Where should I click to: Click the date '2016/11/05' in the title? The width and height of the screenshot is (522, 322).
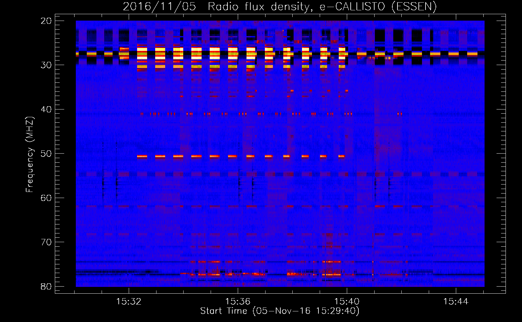point(159,7)
